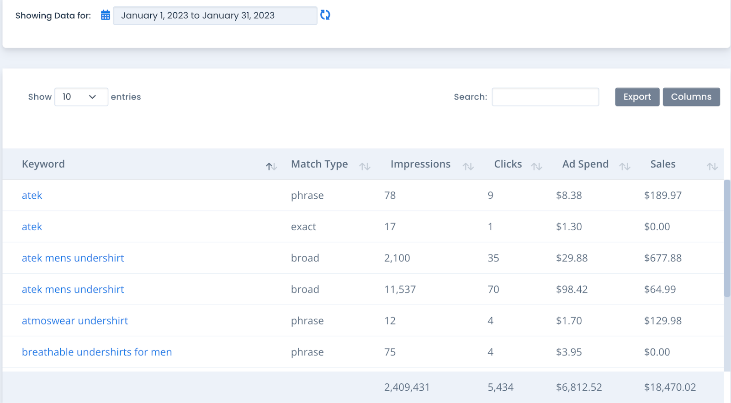The width and height of the screenshot is (731, 403).
Task: Open the Show entries count dropdown
Action: 81,97
